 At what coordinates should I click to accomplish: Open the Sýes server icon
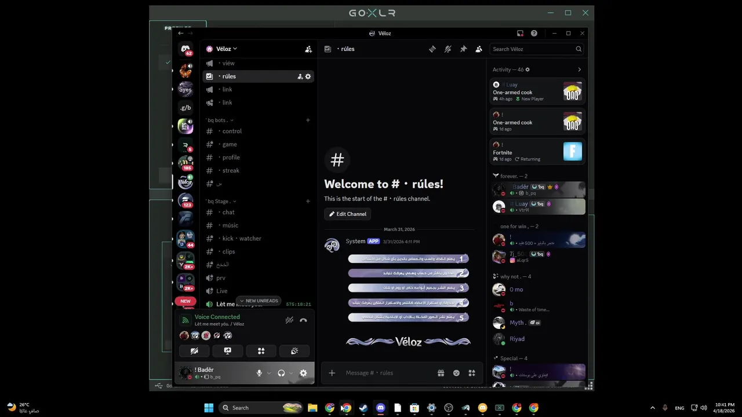click(185, 89)
